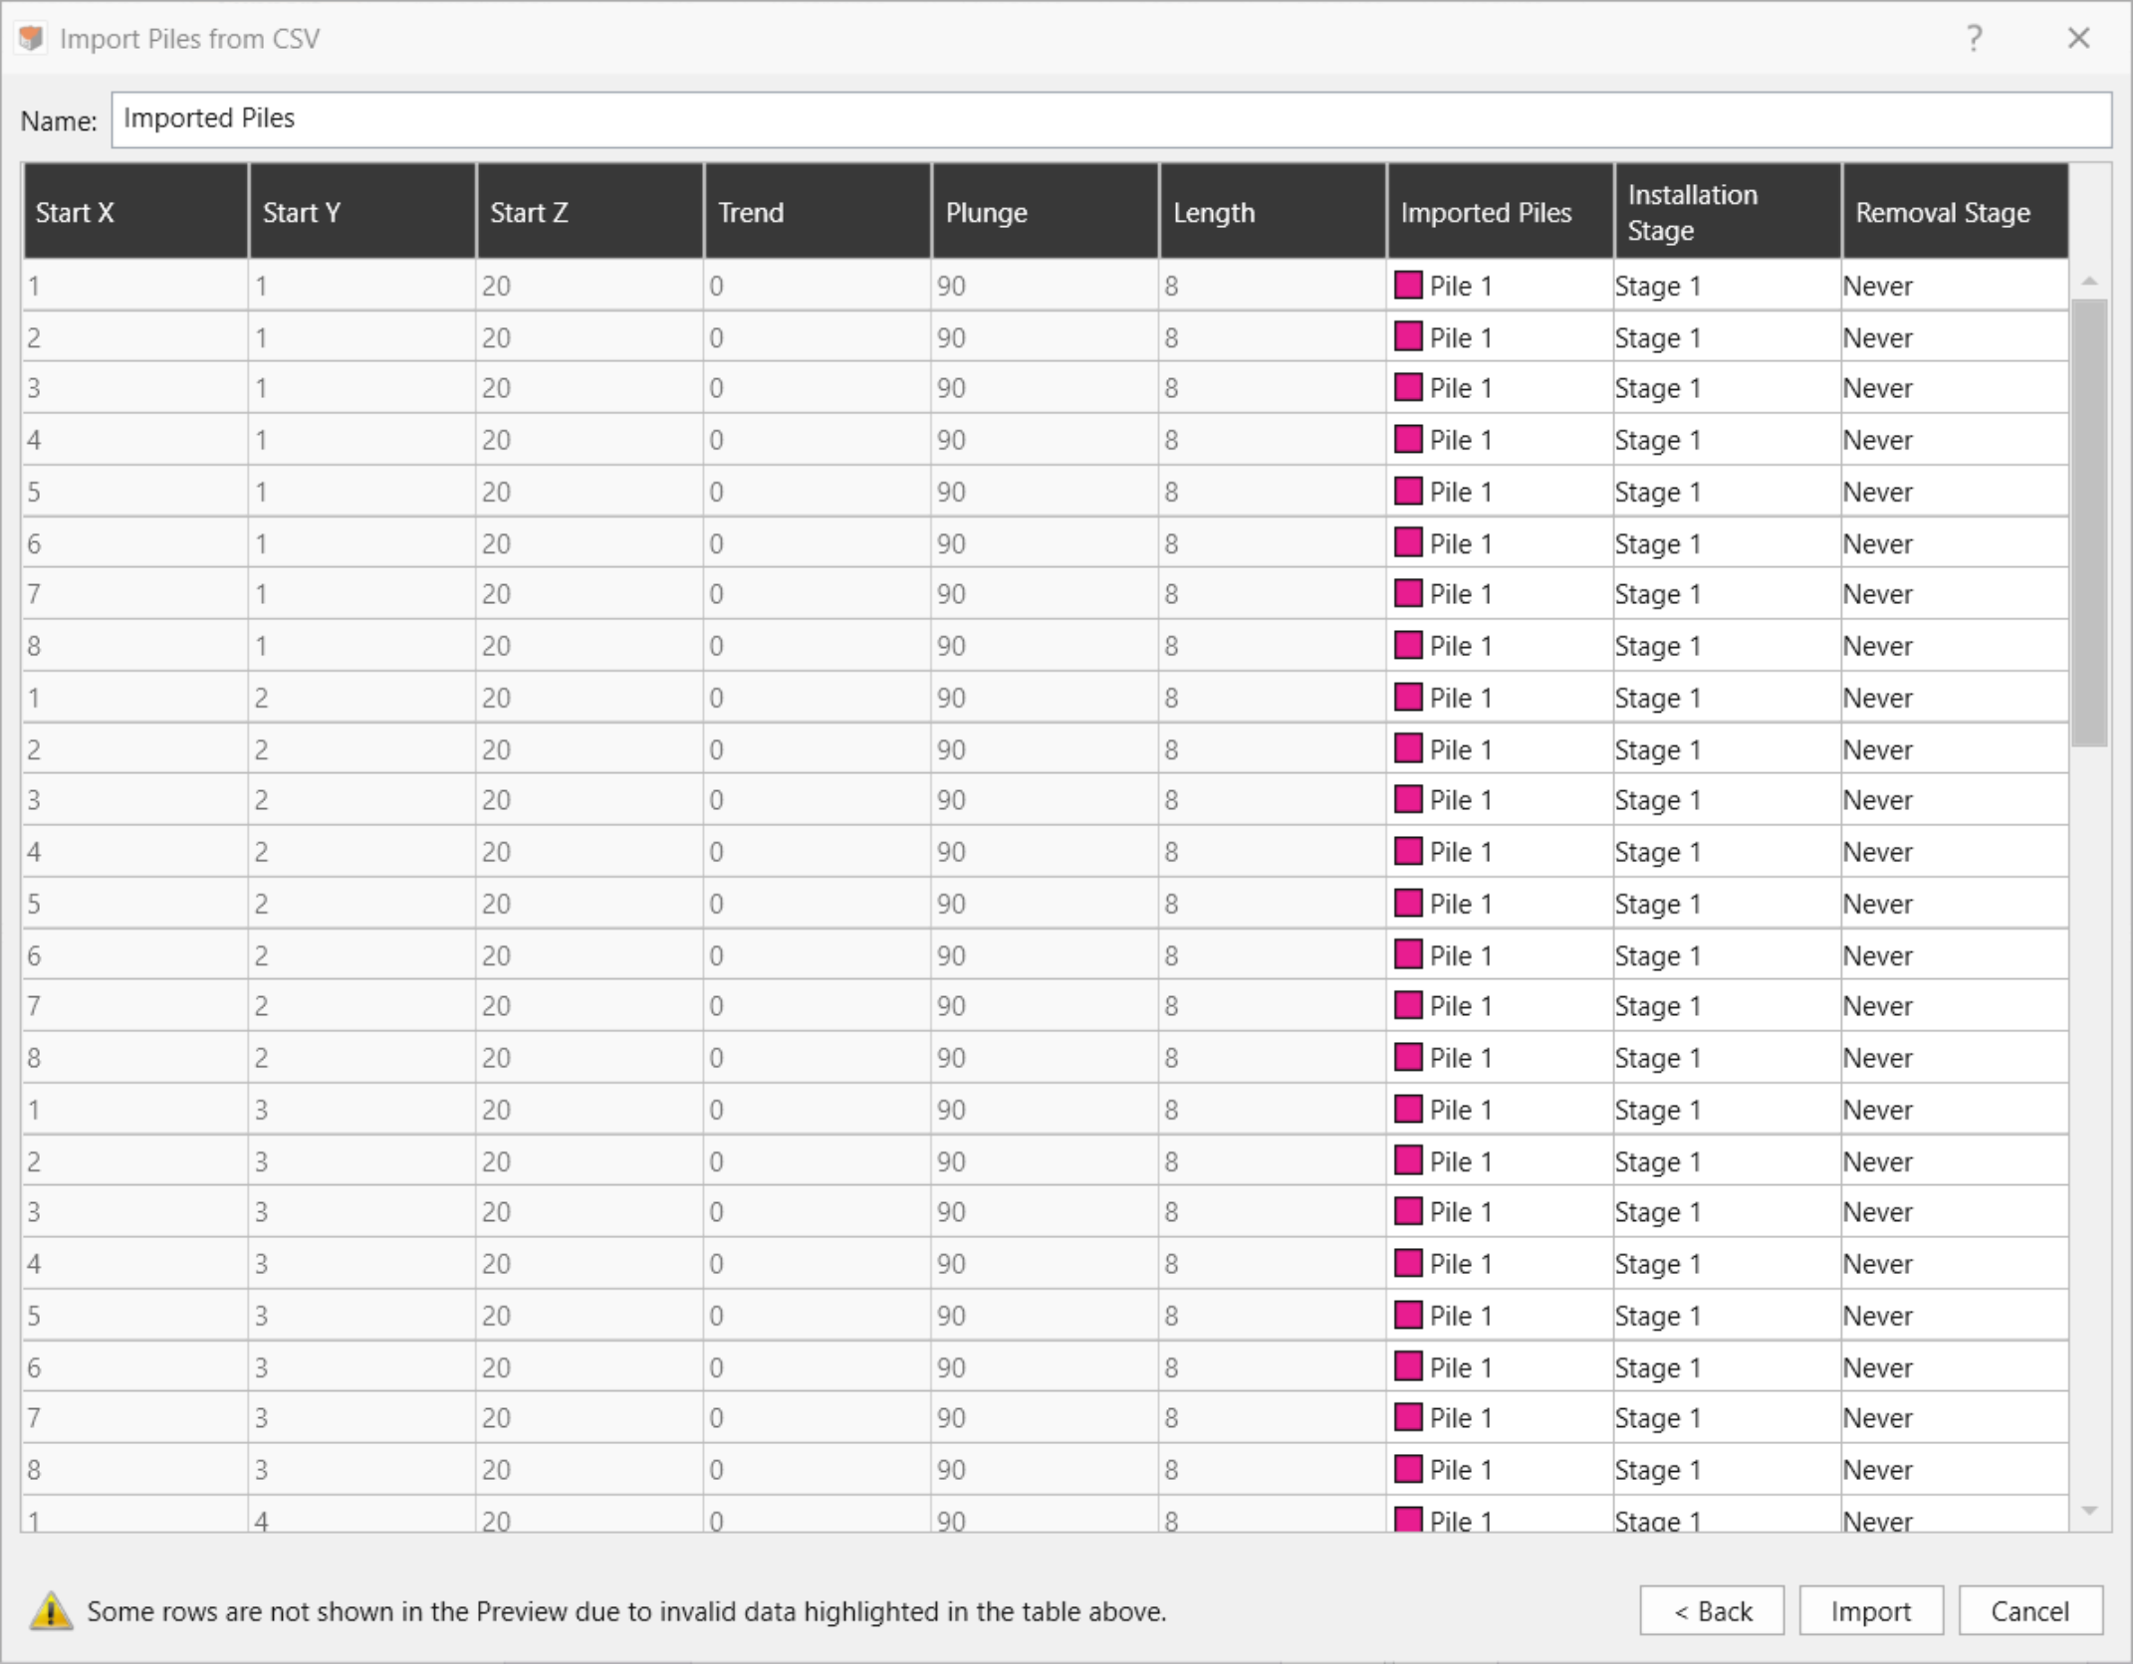Click the Name: label
Image resolution: width=2133 pixels, height=1664 pixels.
59,121
